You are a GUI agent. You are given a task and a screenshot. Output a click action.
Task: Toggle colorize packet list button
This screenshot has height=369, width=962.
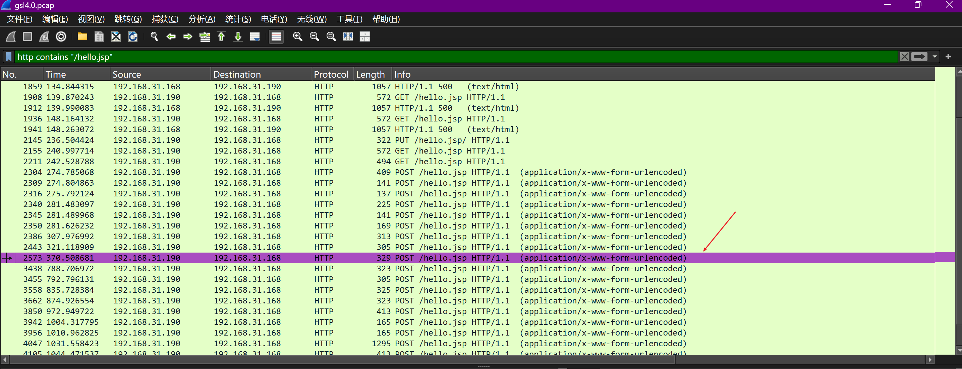tap(276, 36)
